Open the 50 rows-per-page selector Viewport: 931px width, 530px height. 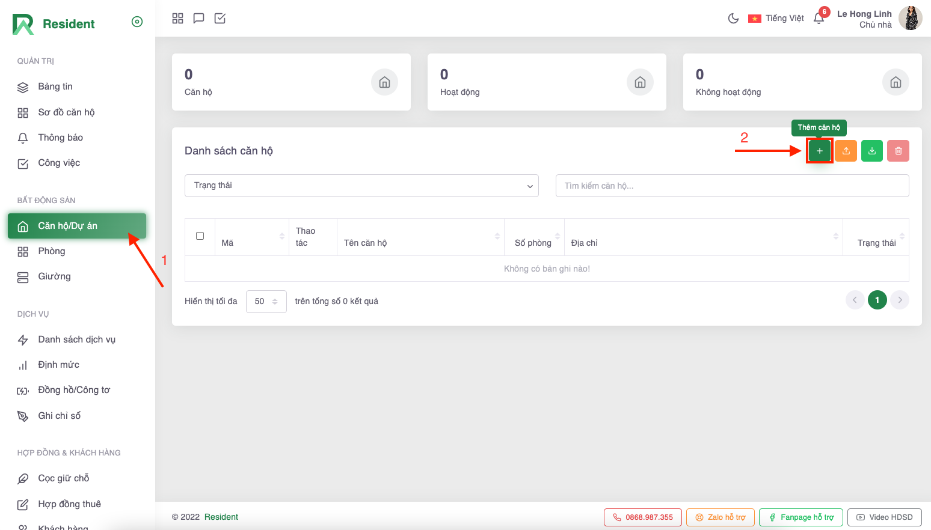[x=266, y=301]
